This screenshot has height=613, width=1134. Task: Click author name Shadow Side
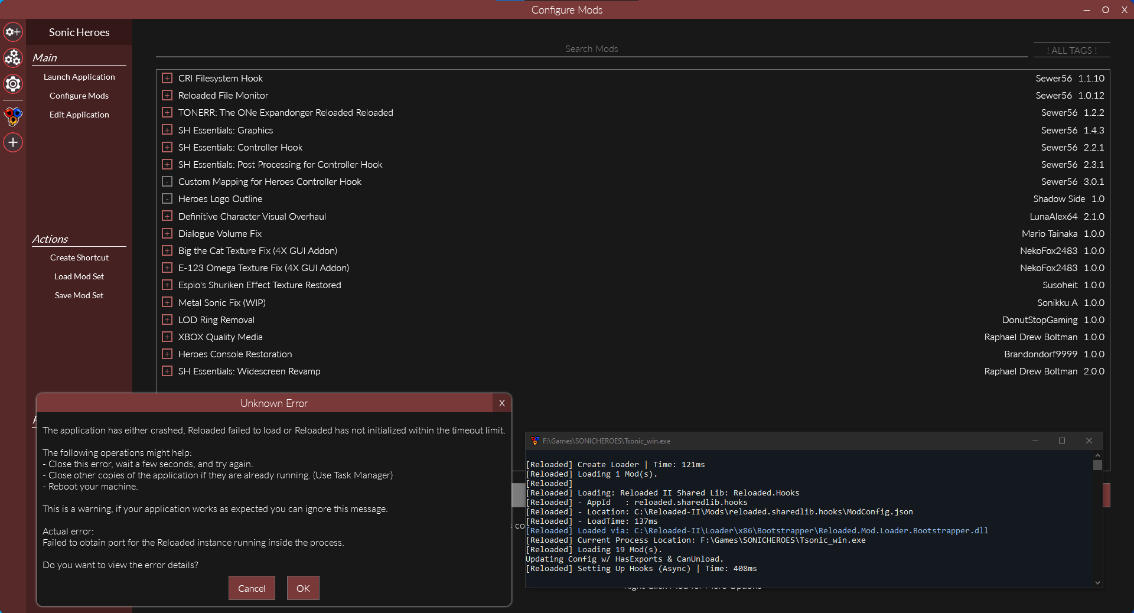(1059, 198)
